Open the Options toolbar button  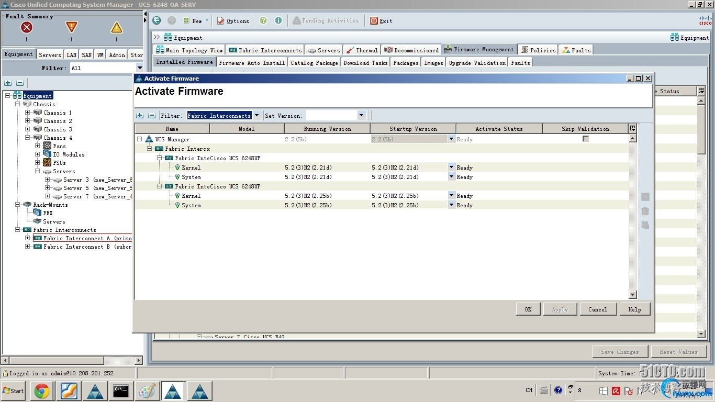[x=233, y=21]
